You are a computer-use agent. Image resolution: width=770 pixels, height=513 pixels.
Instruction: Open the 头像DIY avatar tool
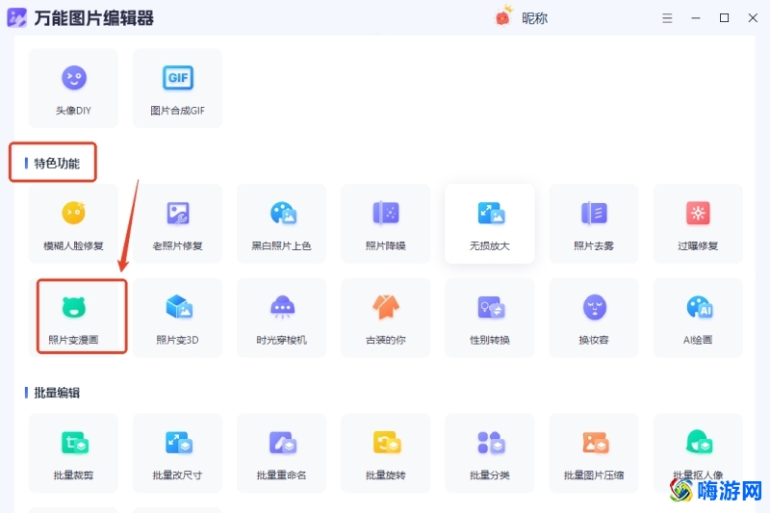pos(73,89)
